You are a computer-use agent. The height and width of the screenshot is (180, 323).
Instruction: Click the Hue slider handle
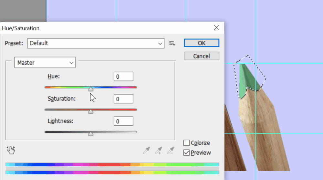click(x=91, y=89)
